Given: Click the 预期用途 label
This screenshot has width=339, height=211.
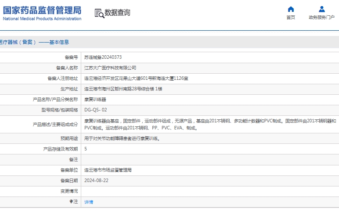Looking at the screenshot, I should [x=69, y=139].
